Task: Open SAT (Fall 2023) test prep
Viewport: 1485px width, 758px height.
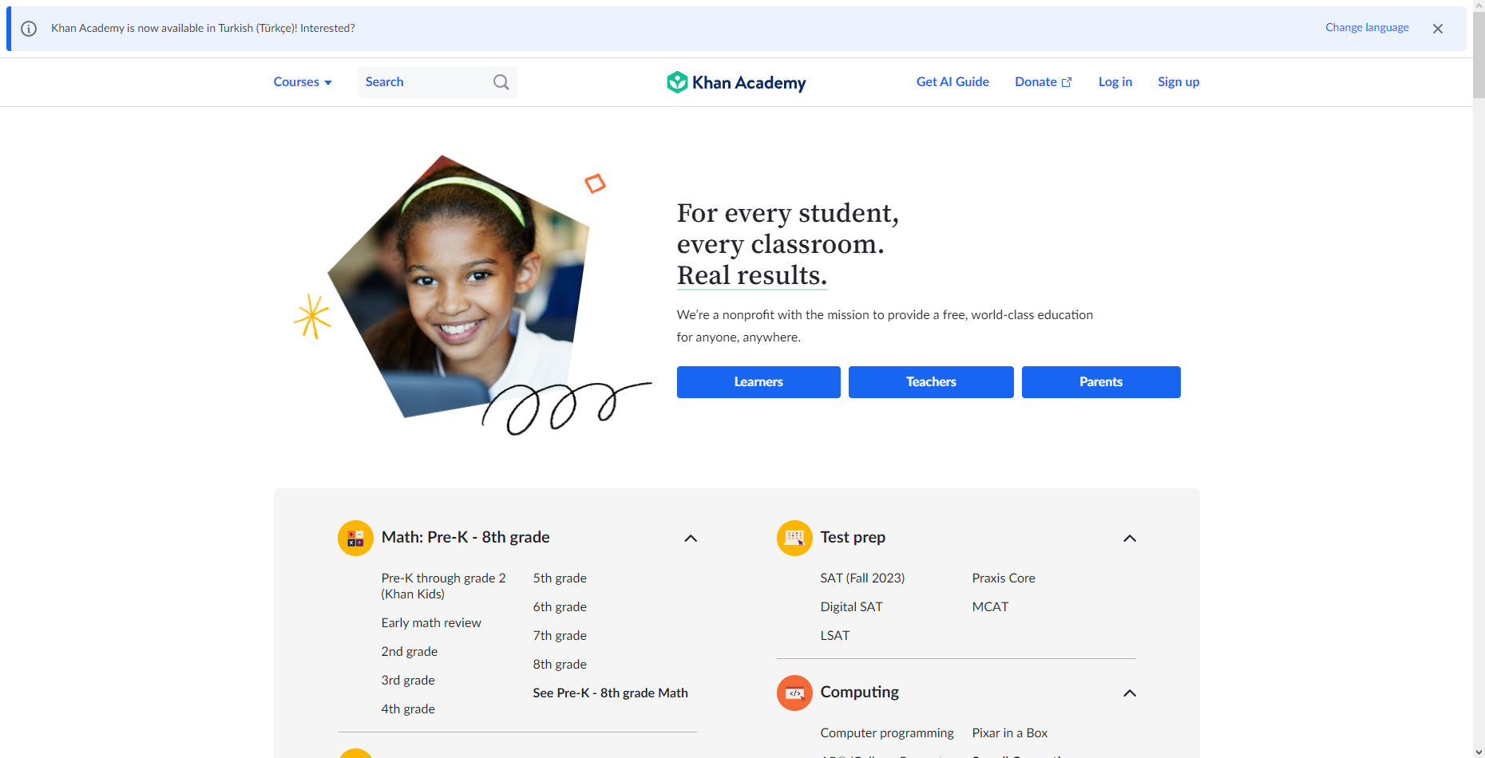Action: point(862,578)
